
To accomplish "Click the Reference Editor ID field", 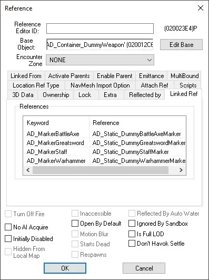I will click(100, 28).
